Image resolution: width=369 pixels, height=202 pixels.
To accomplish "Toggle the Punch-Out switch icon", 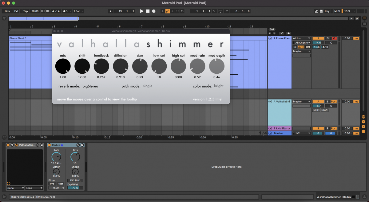I will (x=226, y=11).
